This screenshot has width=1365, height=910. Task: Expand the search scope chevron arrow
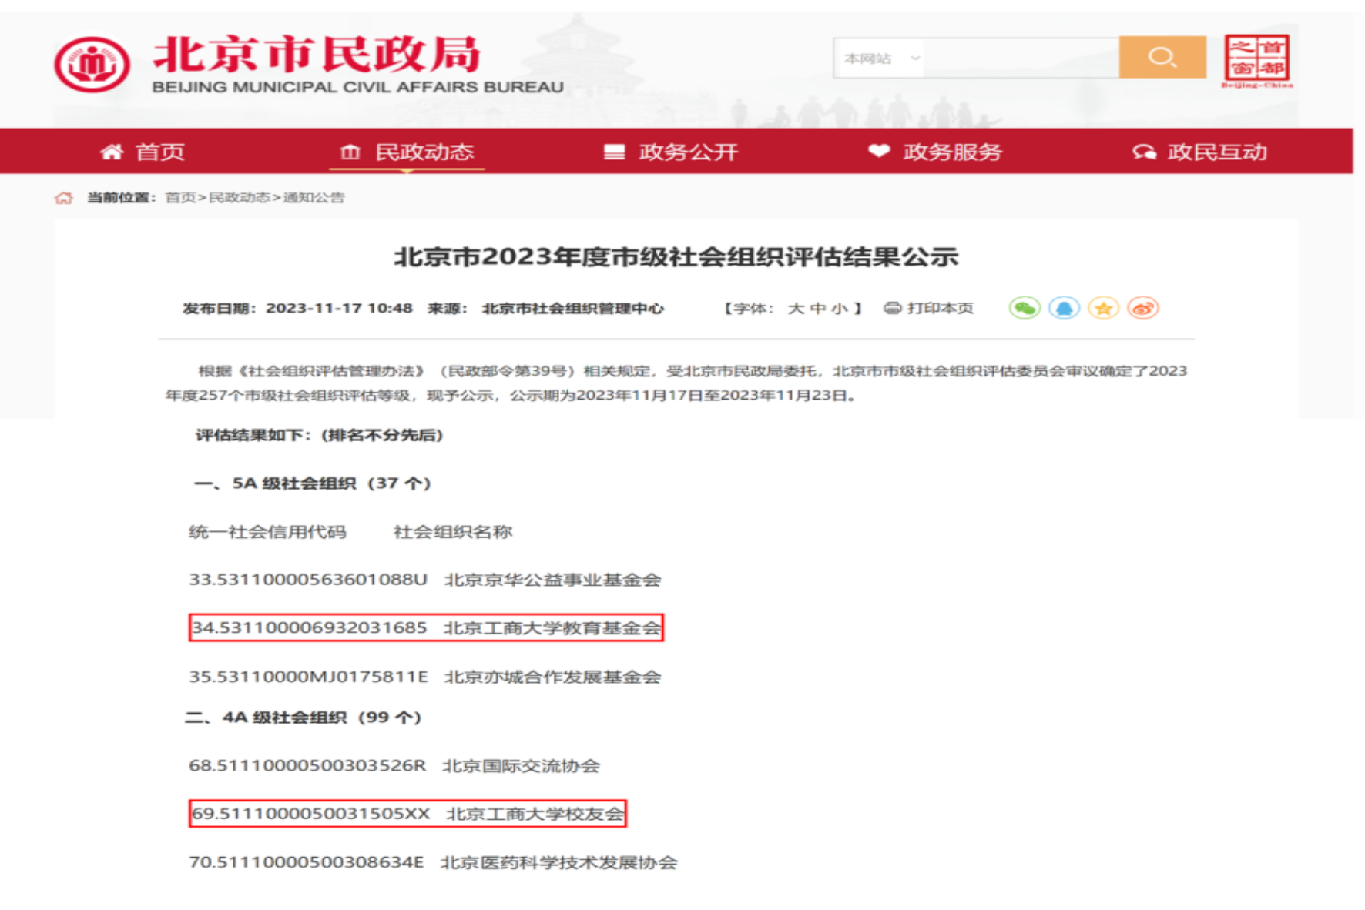915,56
